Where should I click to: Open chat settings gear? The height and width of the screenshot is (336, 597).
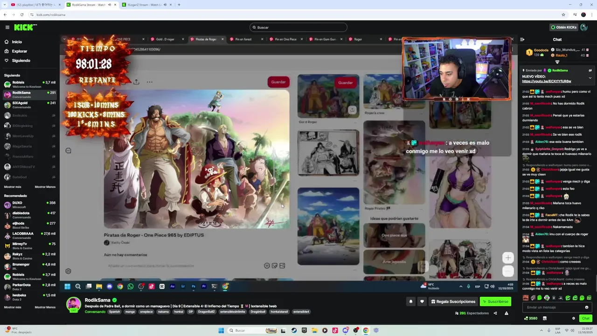pyautogui.click(x=574, y=318)
